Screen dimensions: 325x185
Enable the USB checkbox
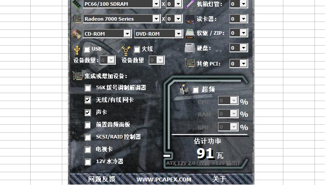[87, 49]
